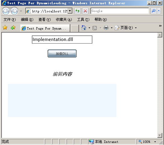The image size is (164, 145).
Task: Refresh the page with green arrows icon
Action: [77, 11]
